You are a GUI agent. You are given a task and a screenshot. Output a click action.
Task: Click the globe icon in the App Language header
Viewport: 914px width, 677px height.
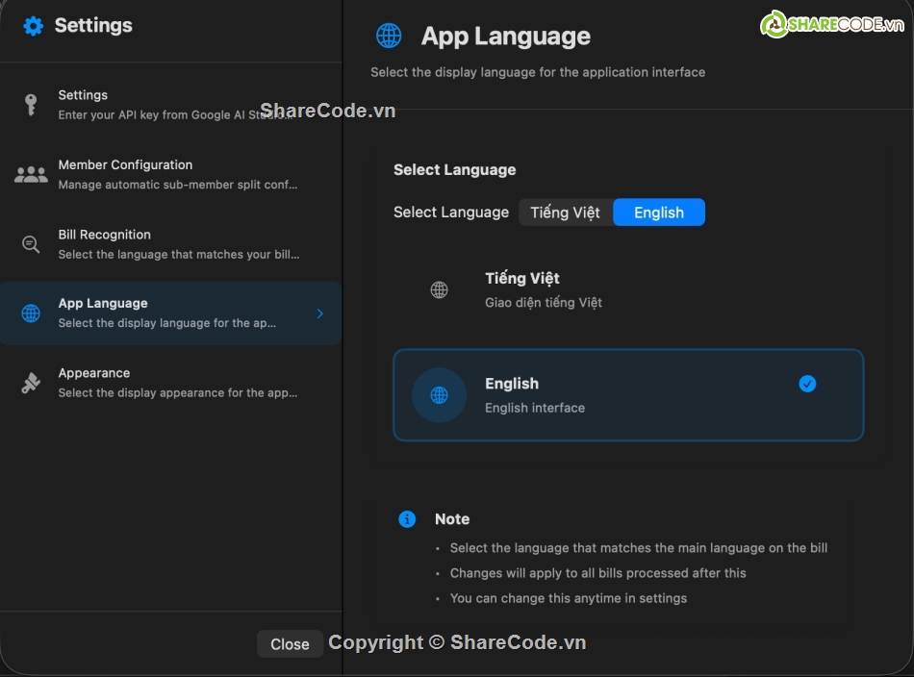click(x=389, y=35)
